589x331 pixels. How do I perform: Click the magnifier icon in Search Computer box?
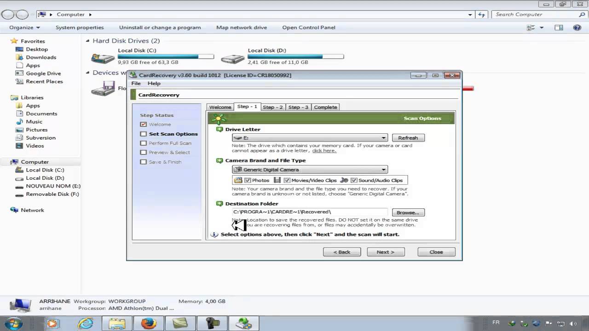click(582, 15)
